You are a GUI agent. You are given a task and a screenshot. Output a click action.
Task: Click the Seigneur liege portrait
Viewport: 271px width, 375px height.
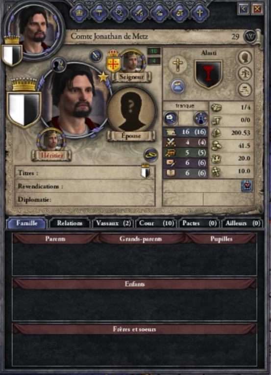pyautogui.click(x=132, y=62)
